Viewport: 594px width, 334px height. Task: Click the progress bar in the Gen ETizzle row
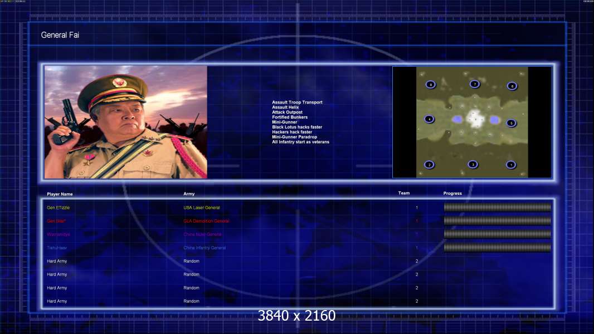click(498, 207)
